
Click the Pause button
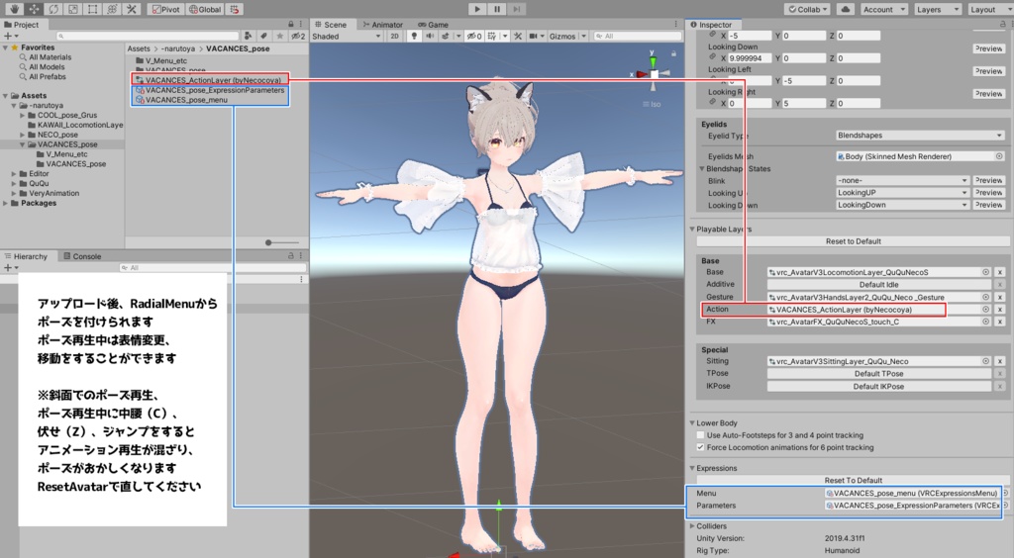(497, 9)
